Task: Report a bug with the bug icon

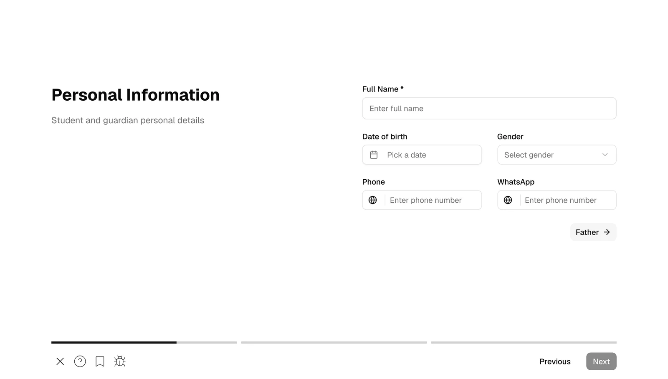Action: point(120,361)
